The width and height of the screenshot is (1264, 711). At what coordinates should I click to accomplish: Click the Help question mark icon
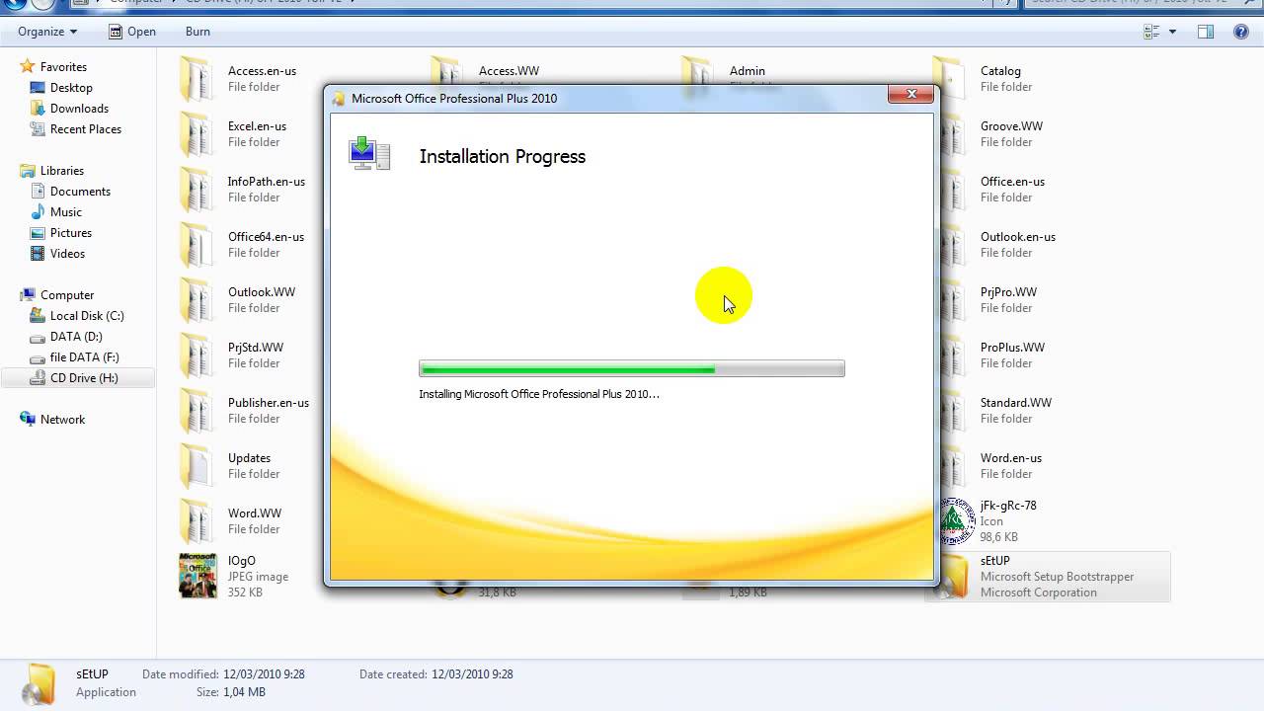pos(1241,32)
